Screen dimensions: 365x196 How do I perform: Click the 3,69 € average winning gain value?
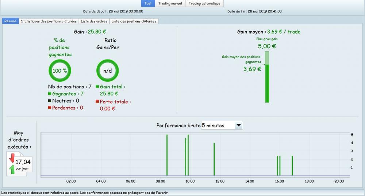[x=252, y=69]
